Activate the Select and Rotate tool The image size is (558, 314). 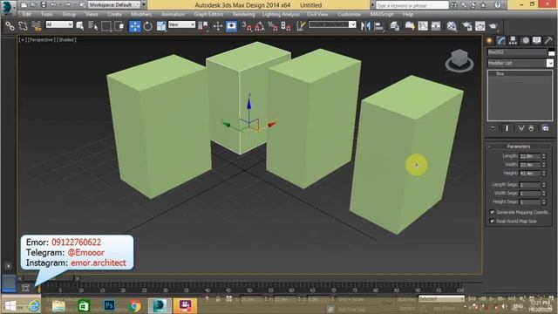pos(147,26)
